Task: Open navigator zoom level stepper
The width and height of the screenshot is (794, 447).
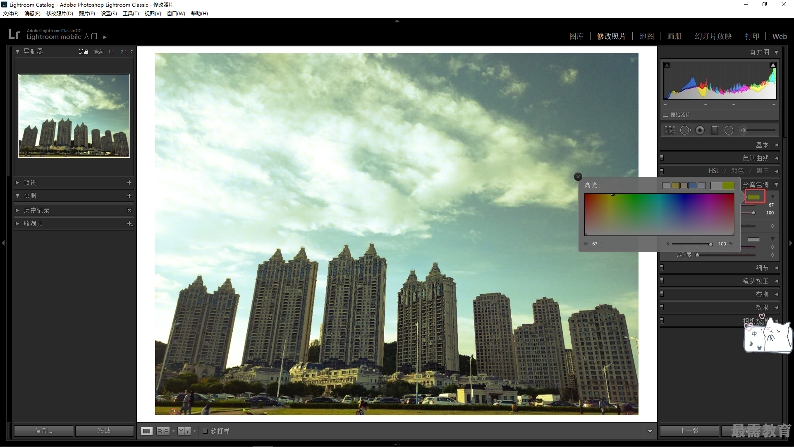Action: [x=132, y=52]
